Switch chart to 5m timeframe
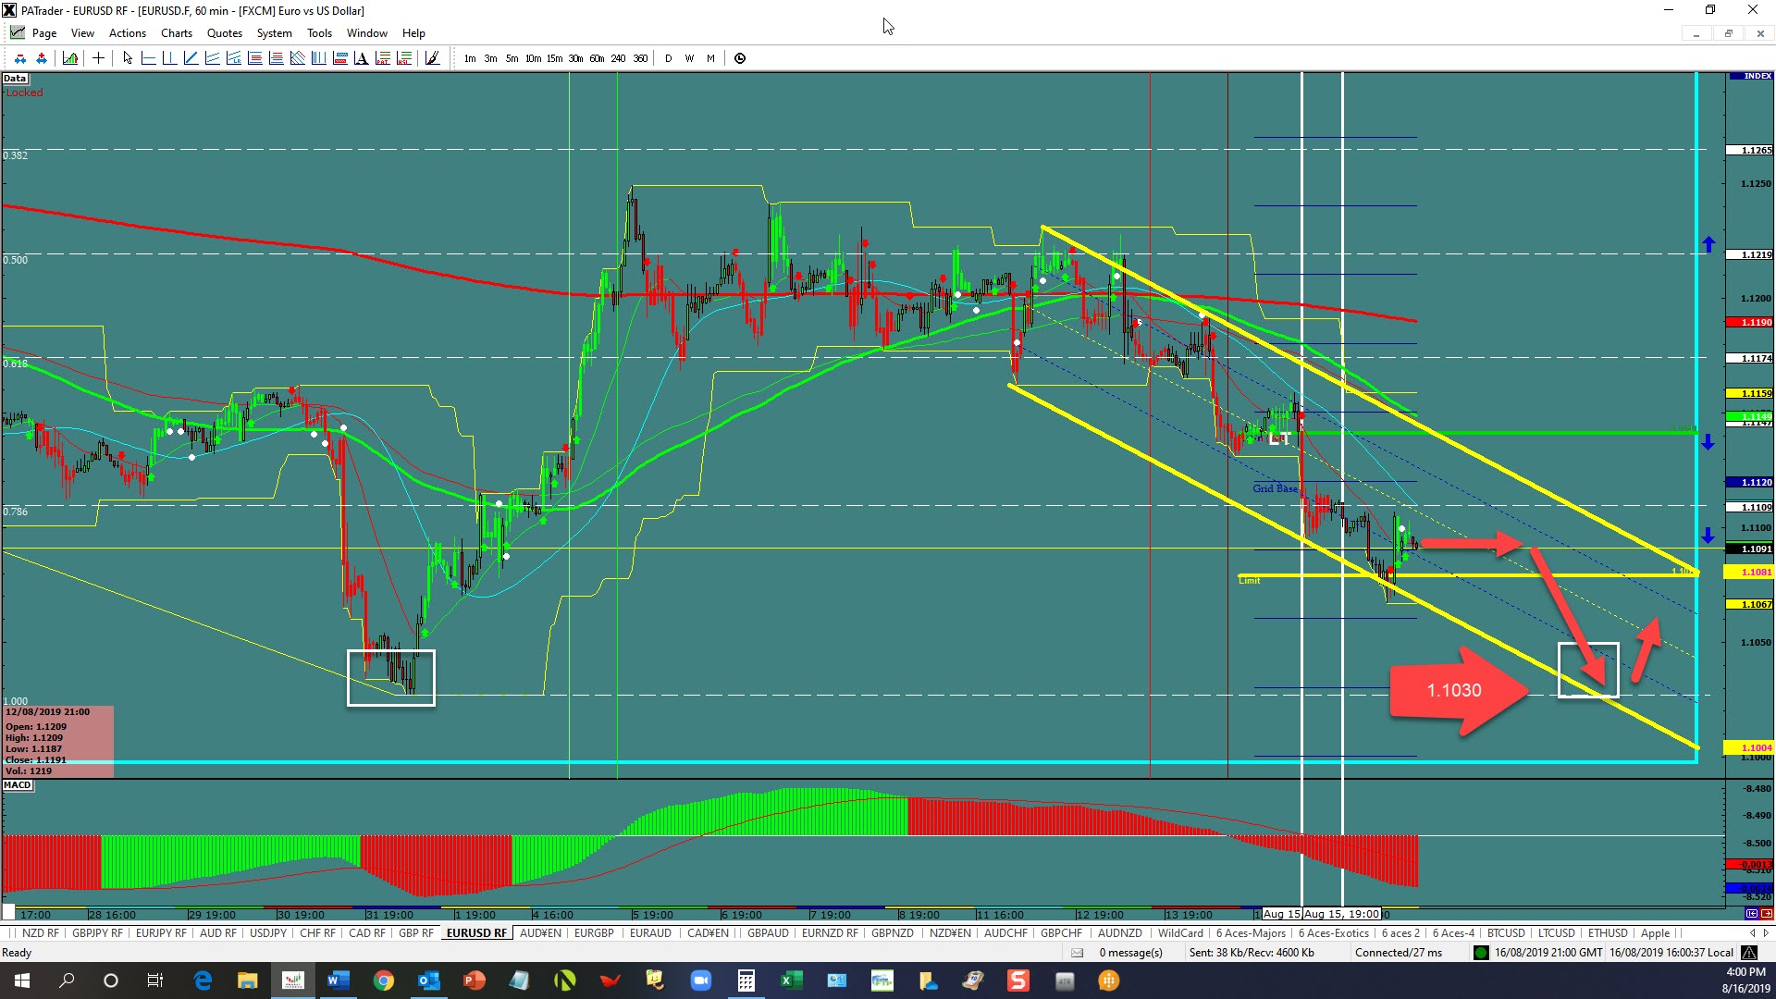This screenshot has width=1776, height=999. pyautogui.click(x=512, y=58)
